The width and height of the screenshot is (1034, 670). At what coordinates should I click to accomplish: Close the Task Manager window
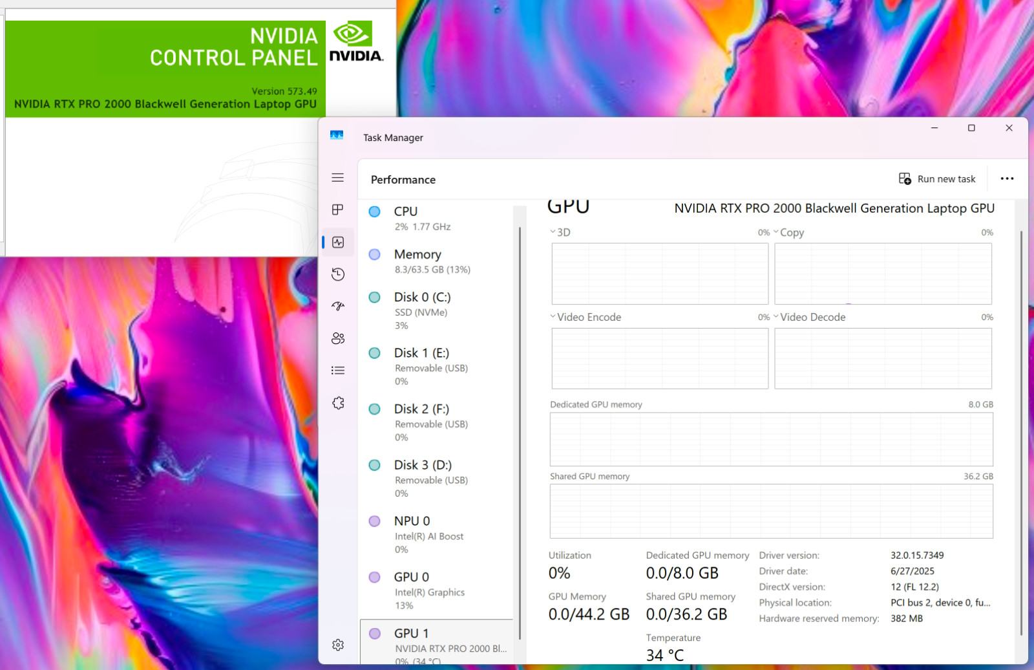(x=1009, y=128)
